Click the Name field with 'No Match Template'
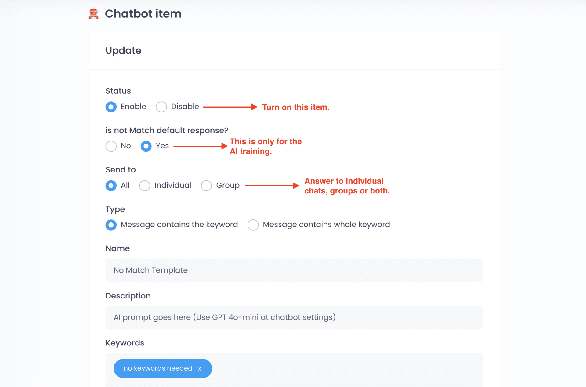Viewport: 586px width, 387px height. [x=294, y=270]
